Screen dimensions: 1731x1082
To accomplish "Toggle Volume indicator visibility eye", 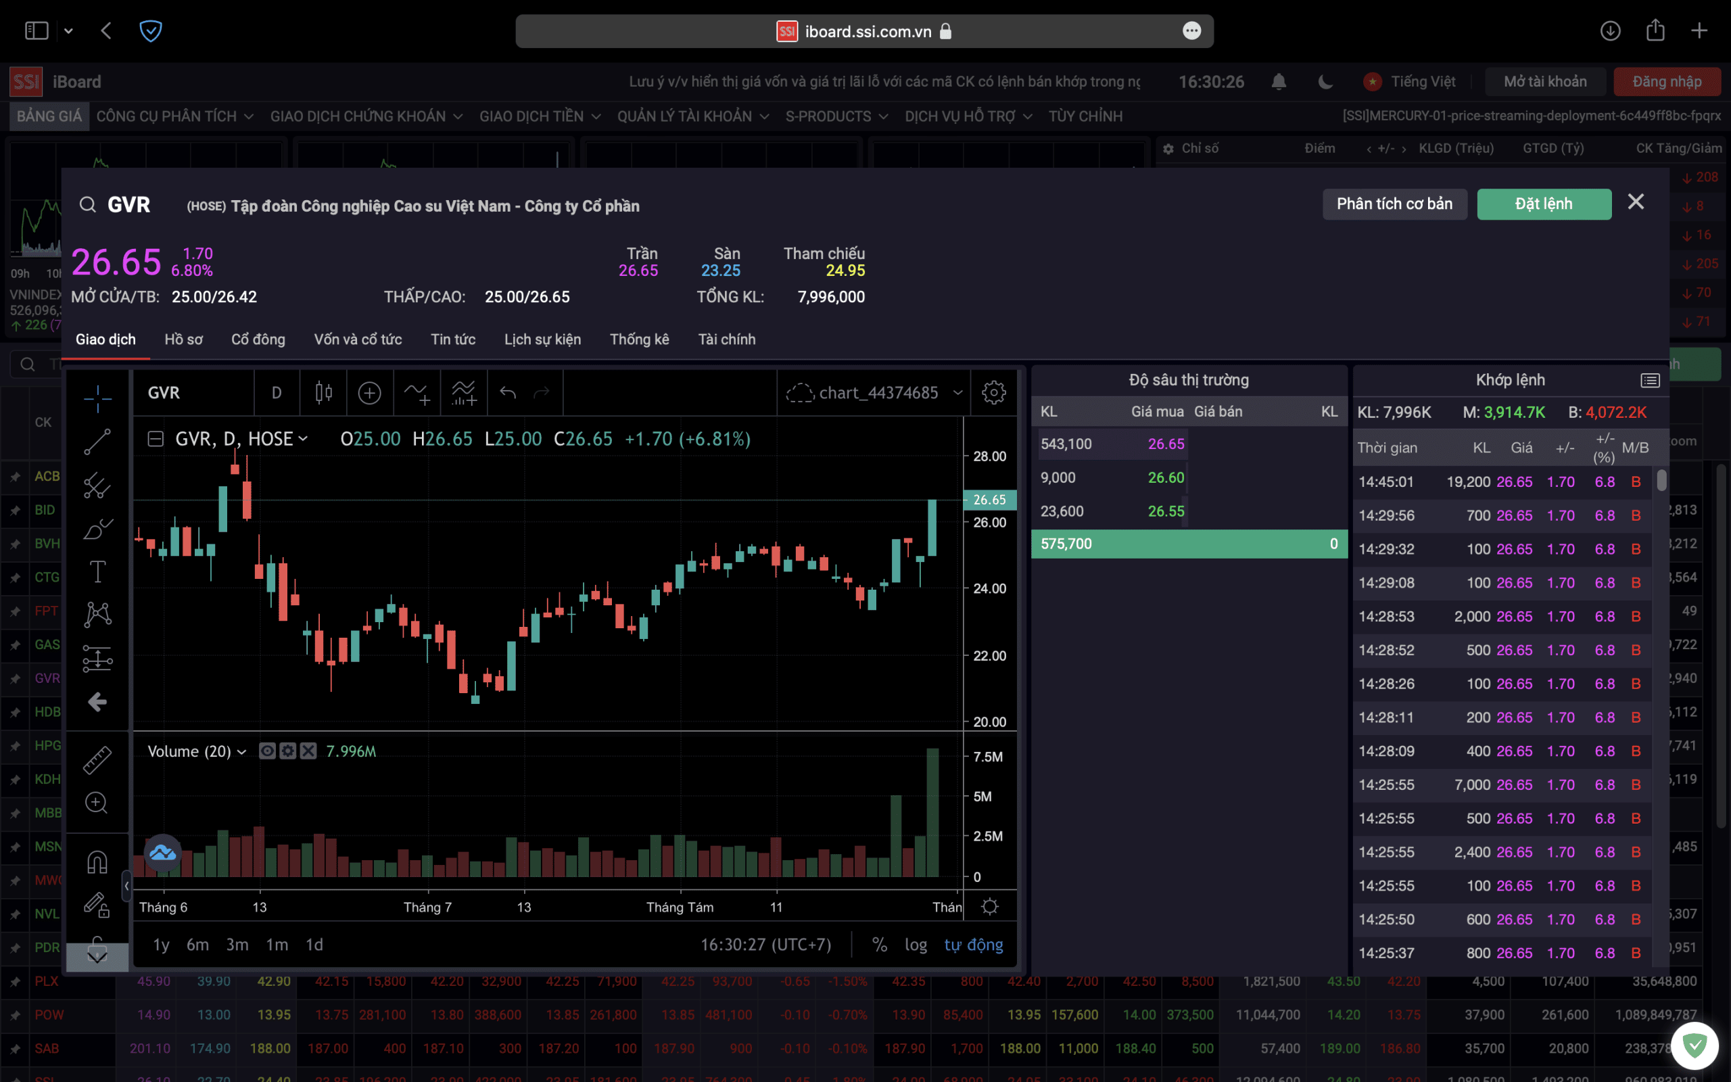I will pos(267,751).
